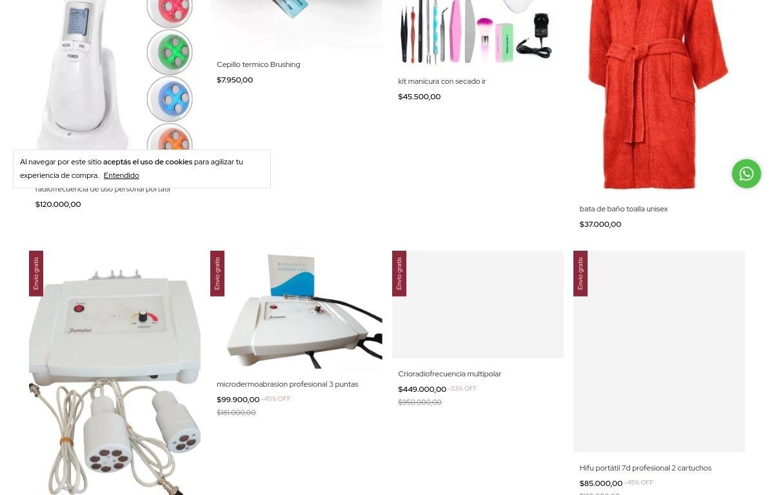Open Crioradiofrecuencia multipolar product link
This screenshot has height=495, width=774.
coord(450,374)
